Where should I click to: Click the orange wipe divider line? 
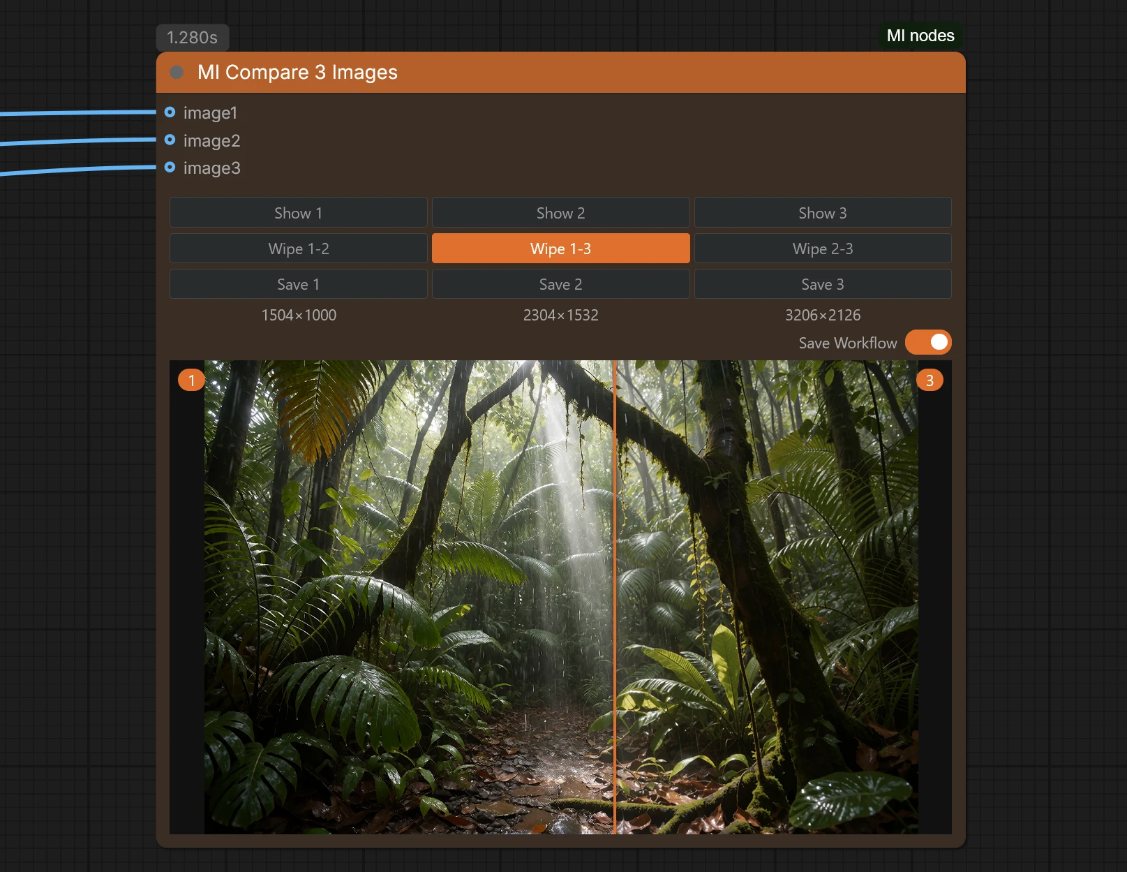(x=615, y=597)
